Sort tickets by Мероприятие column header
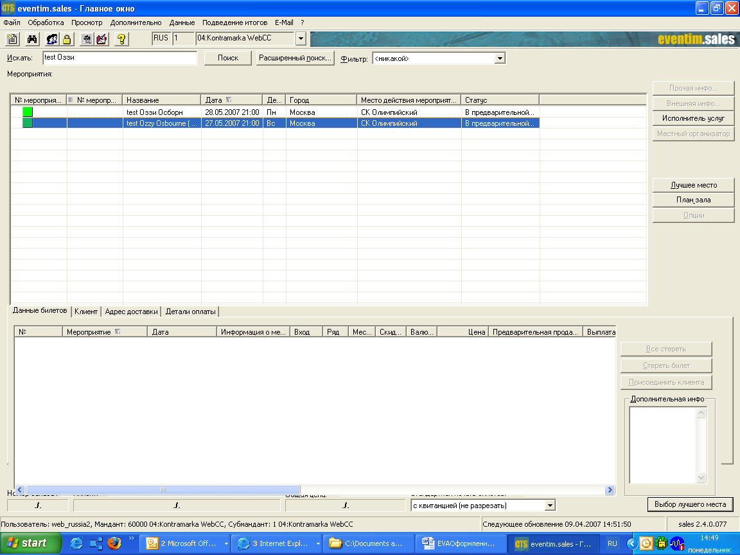The width and height of the screenshot is (740, 555). (x=105, y=331)
